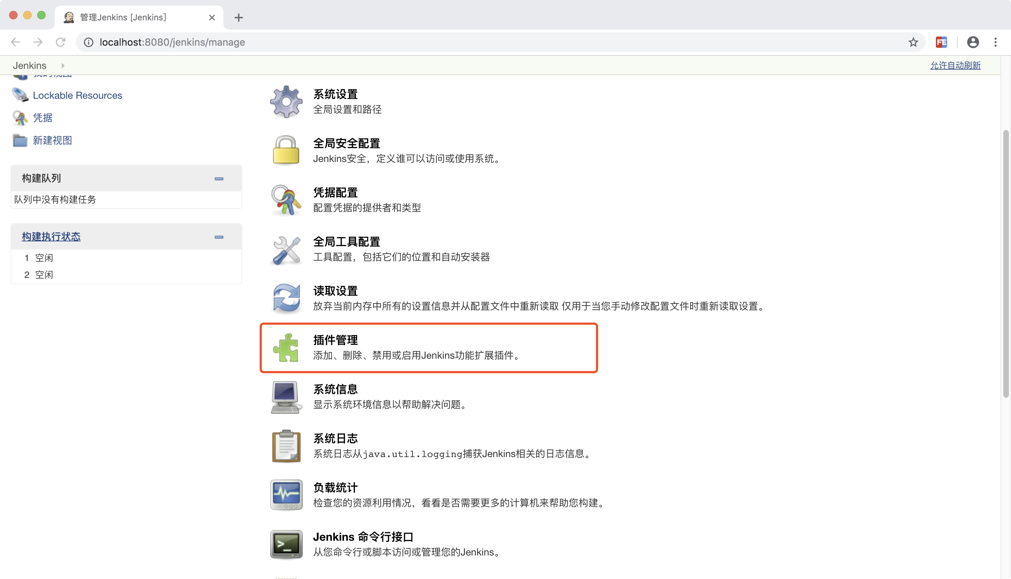Click the reload arrows icon for 读取设置

coord(286,298)
